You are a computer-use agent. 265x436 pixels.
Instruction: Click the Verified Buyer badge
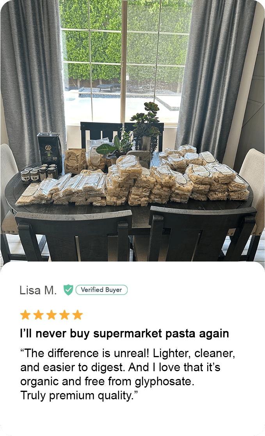click(x=101, y=290)
